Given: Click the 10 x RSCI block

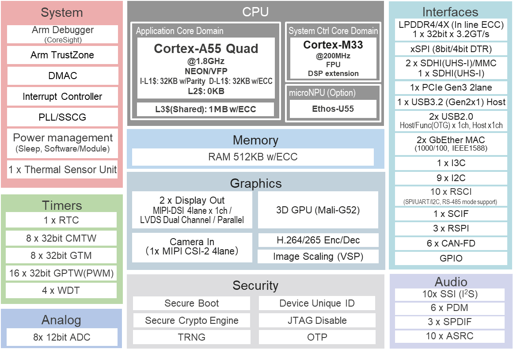Looking at the screenshot, I should [451, 196].
